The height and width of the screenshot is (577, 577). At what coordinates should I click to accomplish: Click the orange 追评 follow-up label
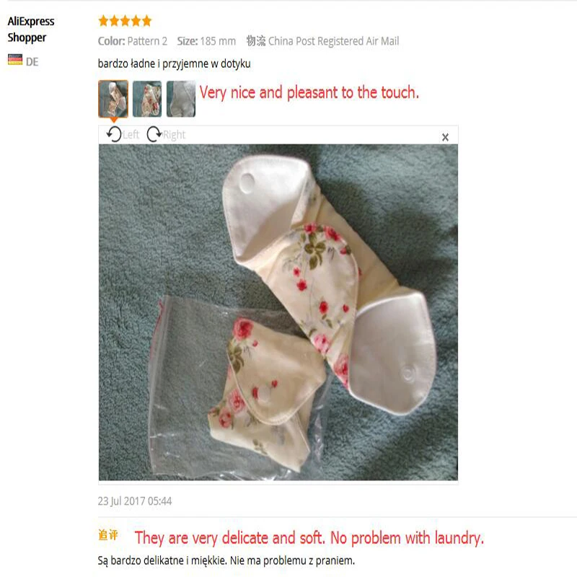pos(107,534)
